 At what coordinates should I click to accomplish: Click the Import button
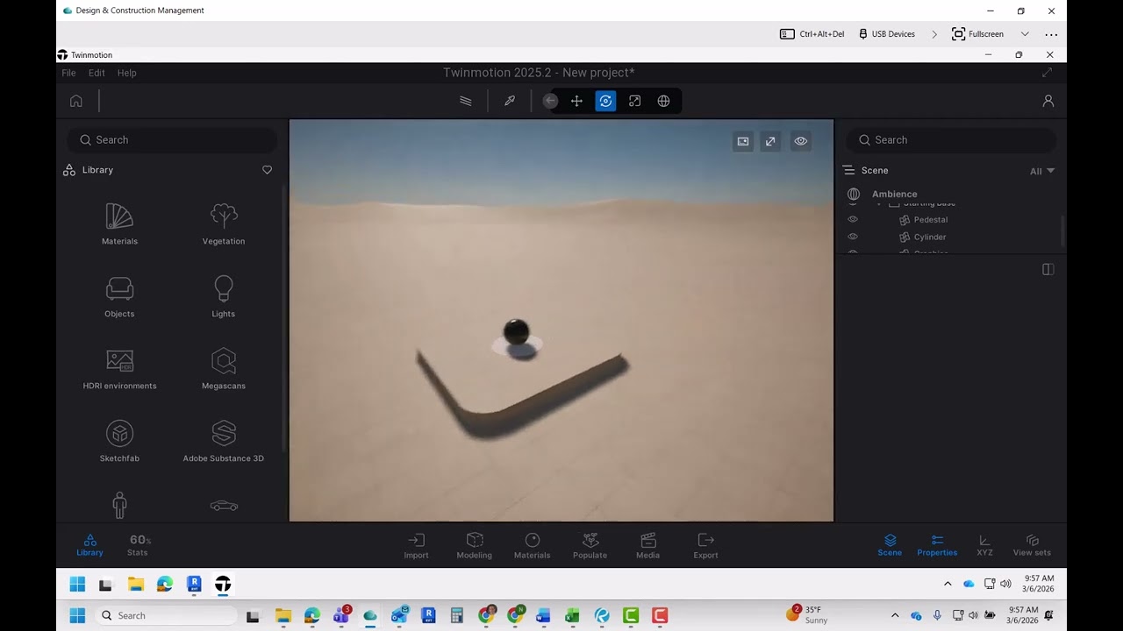pyautogui.click(x=416, y=545)
